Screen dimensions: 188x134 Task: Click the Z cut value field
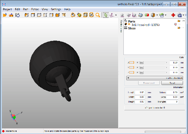tap(174, 72)
